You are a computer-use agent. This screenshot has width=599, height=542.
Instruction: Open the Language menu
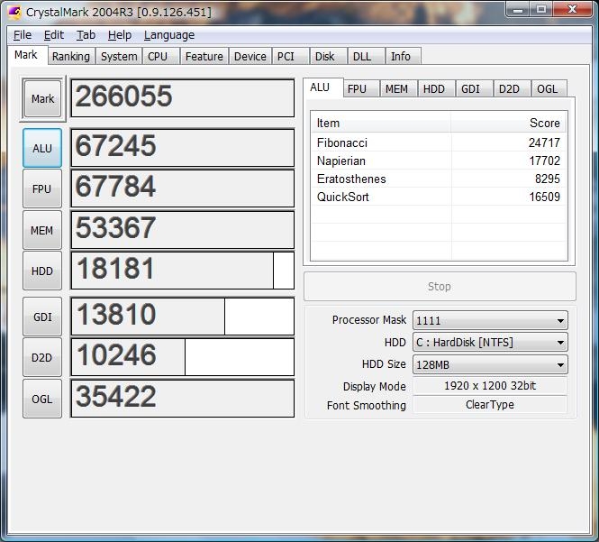point(169,35)
